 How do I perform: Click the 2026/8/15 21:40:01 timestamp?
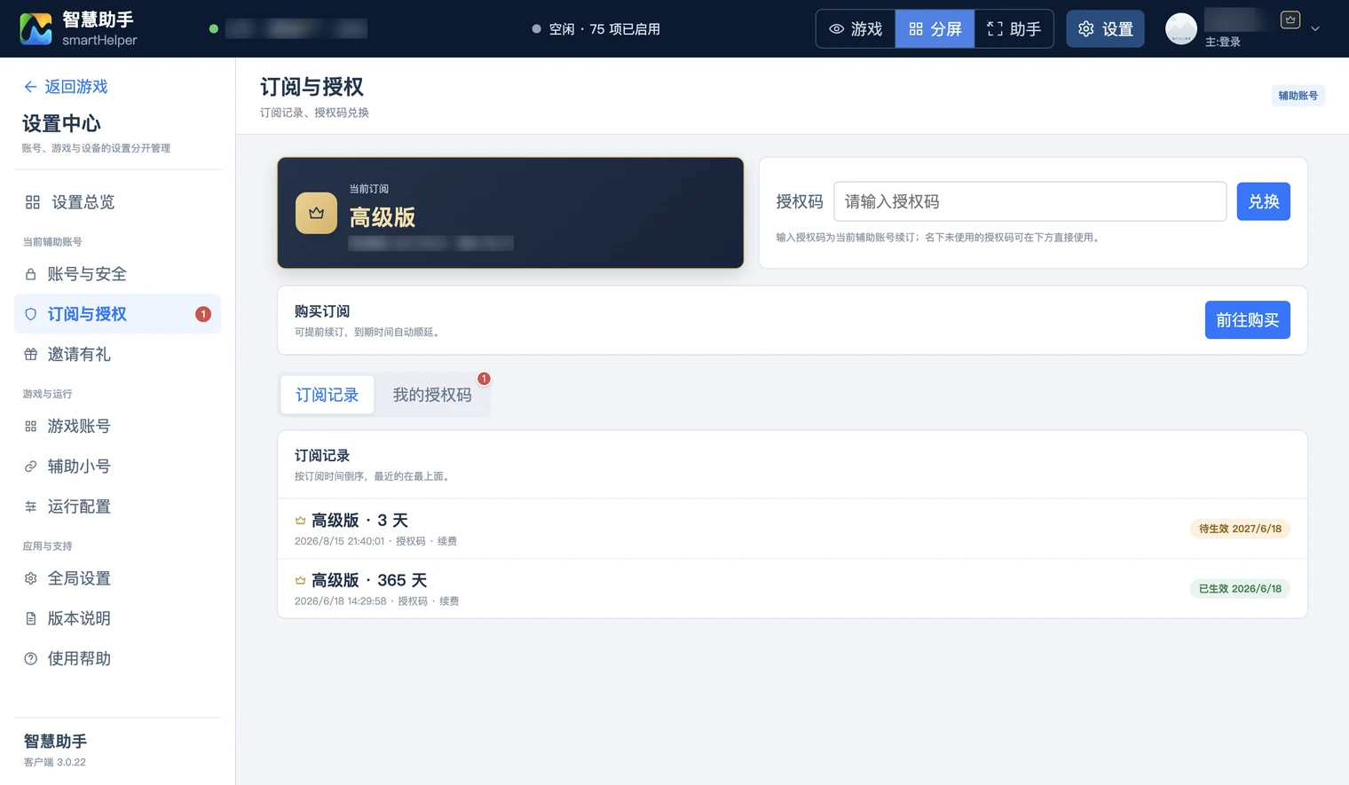(x=339, y=541)
